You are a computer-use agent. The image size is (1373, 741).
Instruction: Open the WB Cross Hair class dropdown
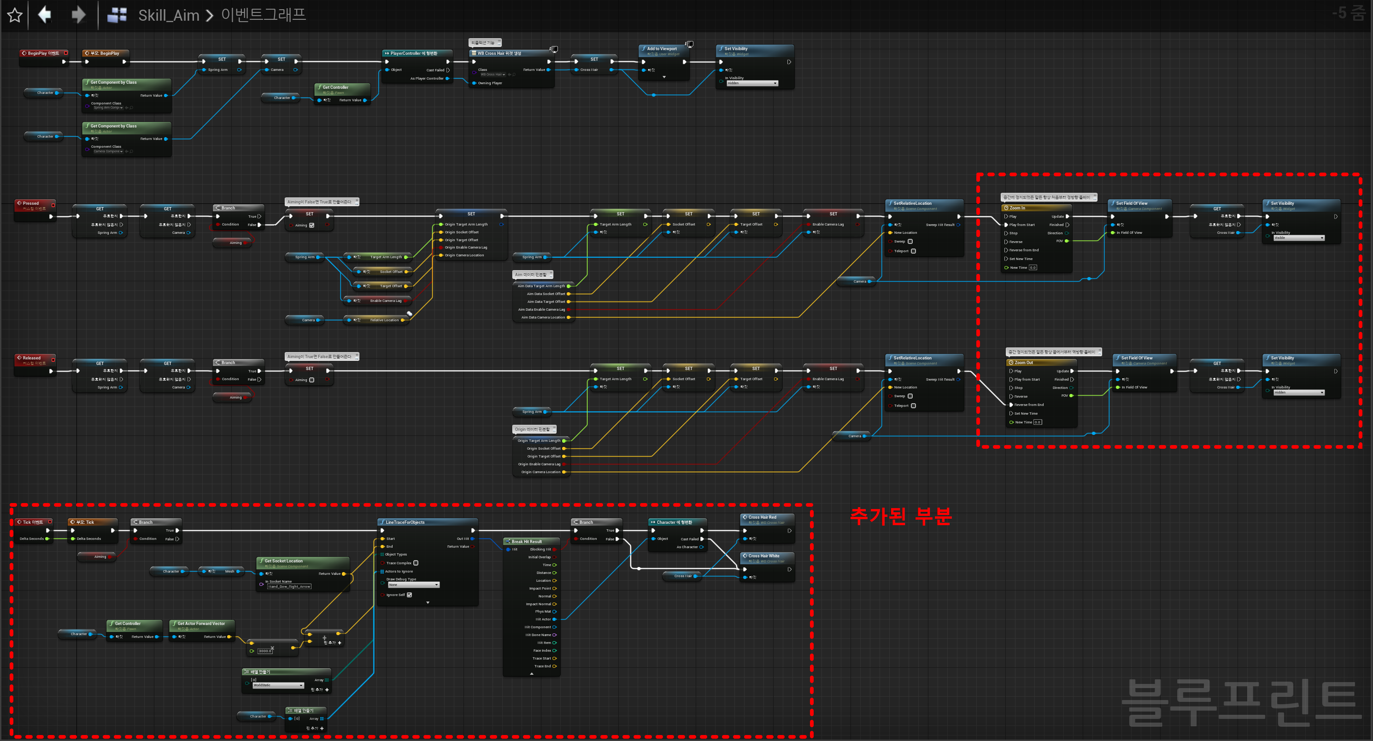point(493,75)
